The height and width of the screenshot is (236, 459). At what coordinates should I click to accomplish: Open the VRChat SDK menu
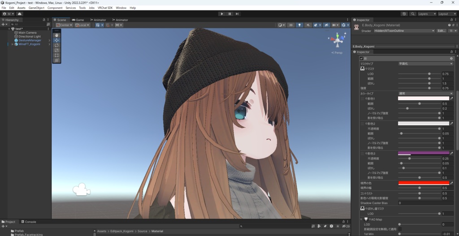click(105, 8)
